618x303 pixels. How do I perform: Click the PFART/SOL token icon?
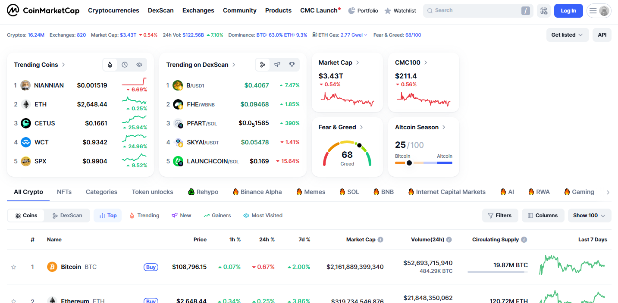pyautogui.click(x=179, y=123)
